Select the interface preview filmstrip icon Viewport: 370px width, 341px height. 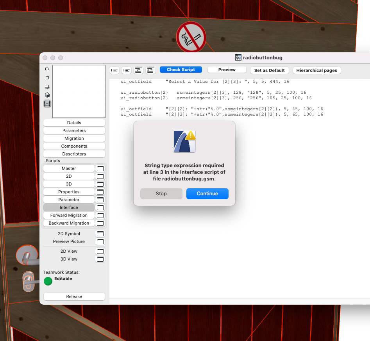(x=47, y=104)
